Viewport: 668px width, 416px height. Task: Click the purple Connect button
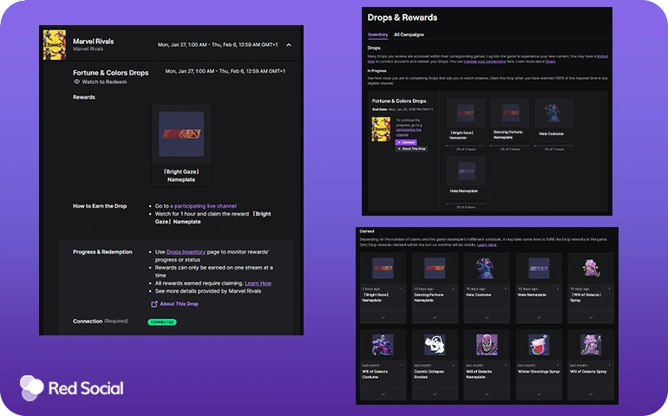(406, 142)
